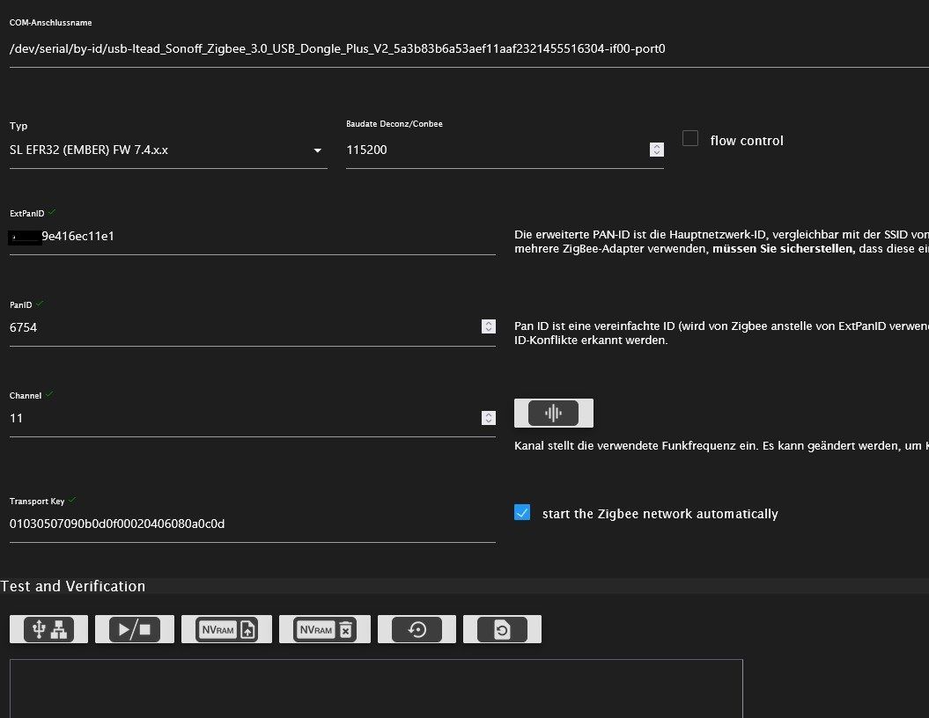Trigger a factory reset of the adapter
The image size is (929, 718).
coord(502,628)
